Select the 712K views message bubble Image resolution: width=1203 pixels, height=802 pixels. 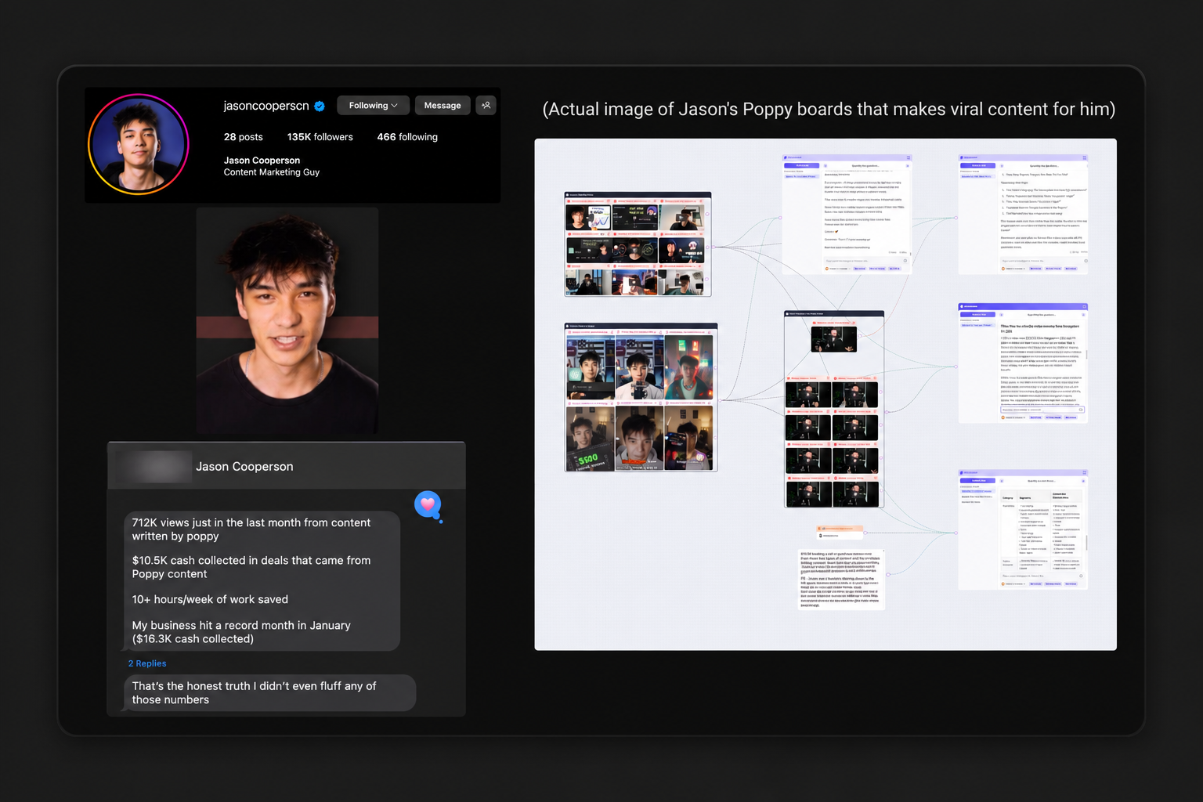262,580
